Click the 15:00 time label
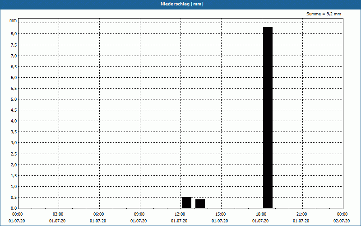 coord(221,214)
